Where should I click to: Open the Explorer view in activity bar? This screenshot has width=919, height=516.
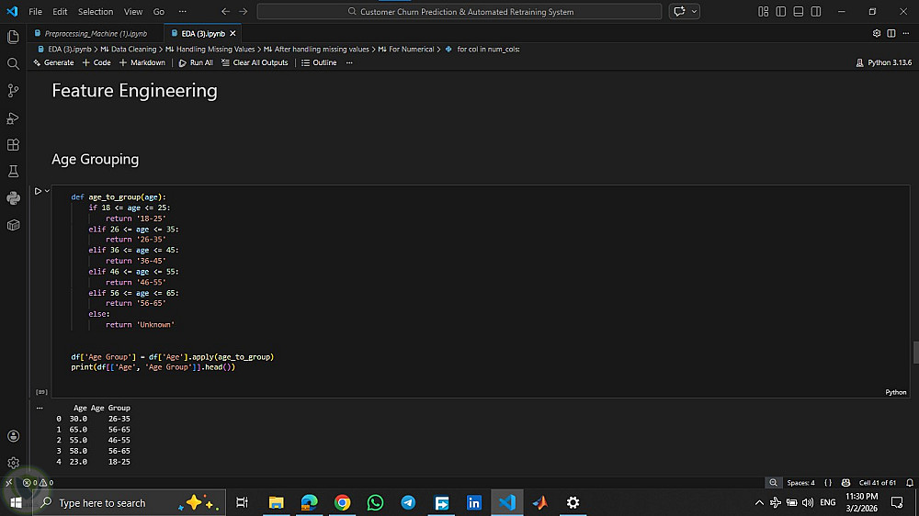click(13, 37)
